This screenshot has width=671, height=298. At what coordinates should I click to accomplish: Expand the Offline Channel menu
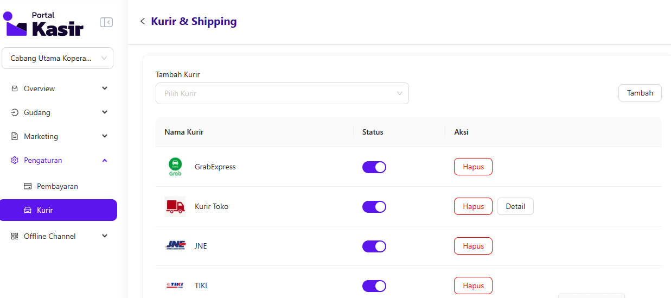click(59, 236)
